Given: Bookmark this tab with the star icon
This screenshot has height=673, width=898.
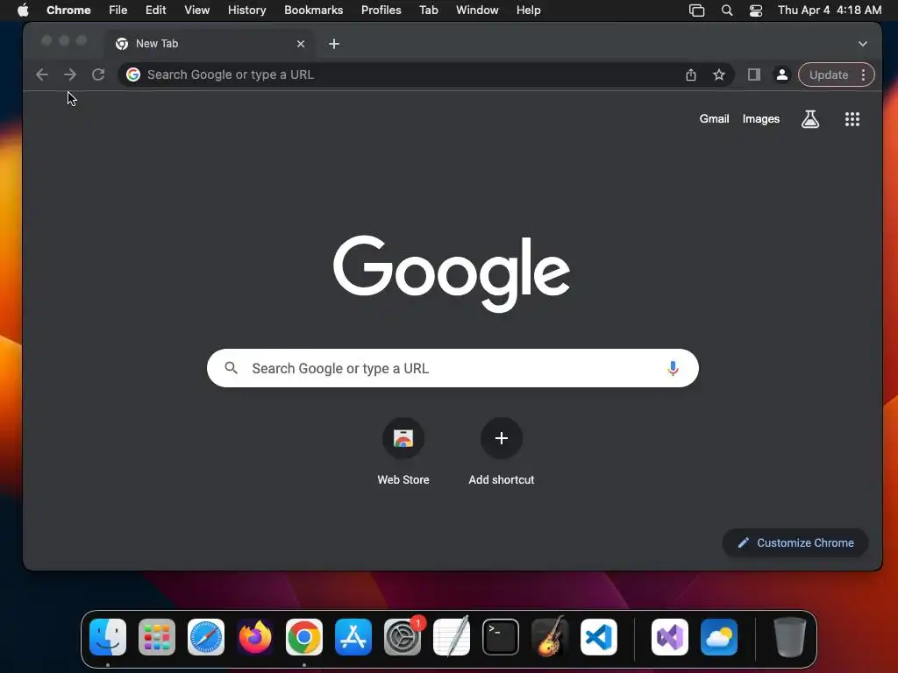Looking at the screenshot, I should click(719, 74).
